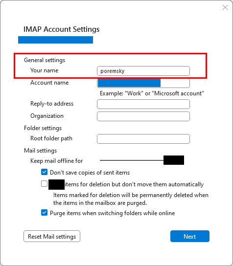The width and height of the screenshot is (233, 266).
Task: Click the Your name field containing poremsky
Action: click(x=143, y=71)
